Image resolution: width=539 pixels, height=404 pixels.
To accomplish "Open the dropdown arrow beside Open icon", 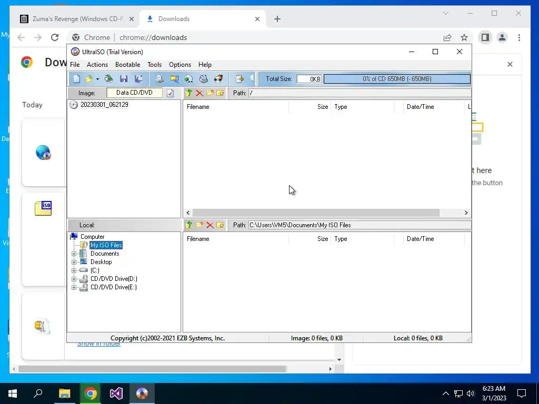I will point(97,79).
